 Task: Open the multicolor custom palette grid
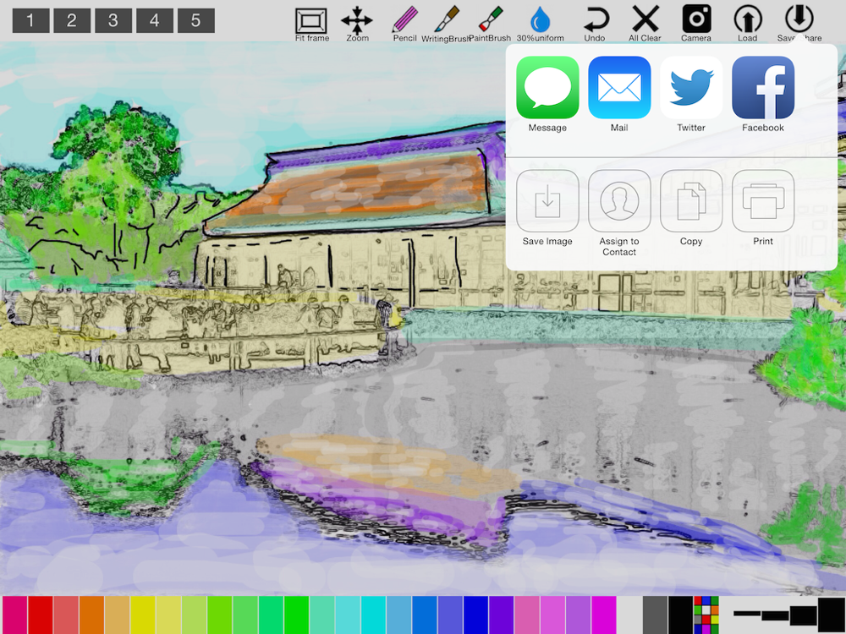point(706,615)
